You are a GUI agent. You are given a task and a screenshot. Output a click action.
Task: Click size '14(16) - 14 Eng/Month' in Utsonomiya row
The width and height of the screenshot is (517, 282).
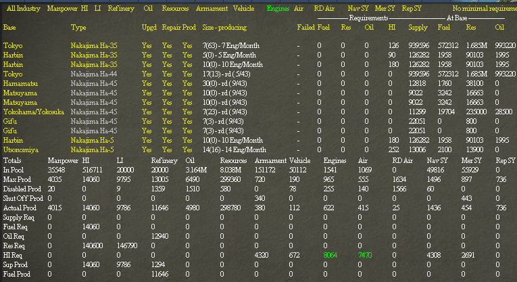pyautogui.click(x=234, y=149)
